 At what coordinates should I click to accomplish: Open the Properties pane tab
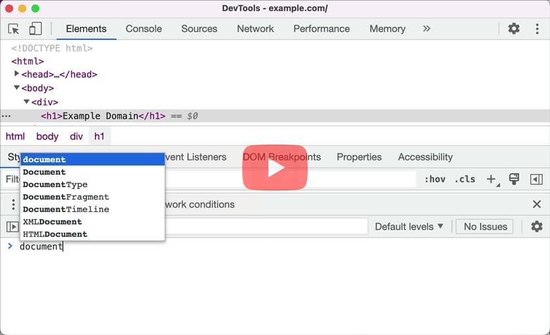(x=359, y=157)
